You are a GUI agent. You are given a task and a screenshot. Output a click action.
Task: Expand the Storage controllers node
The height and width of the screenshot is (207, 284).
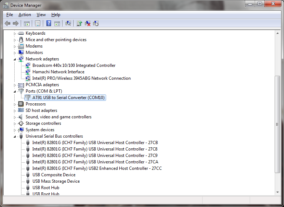click(x=15, y=124)
